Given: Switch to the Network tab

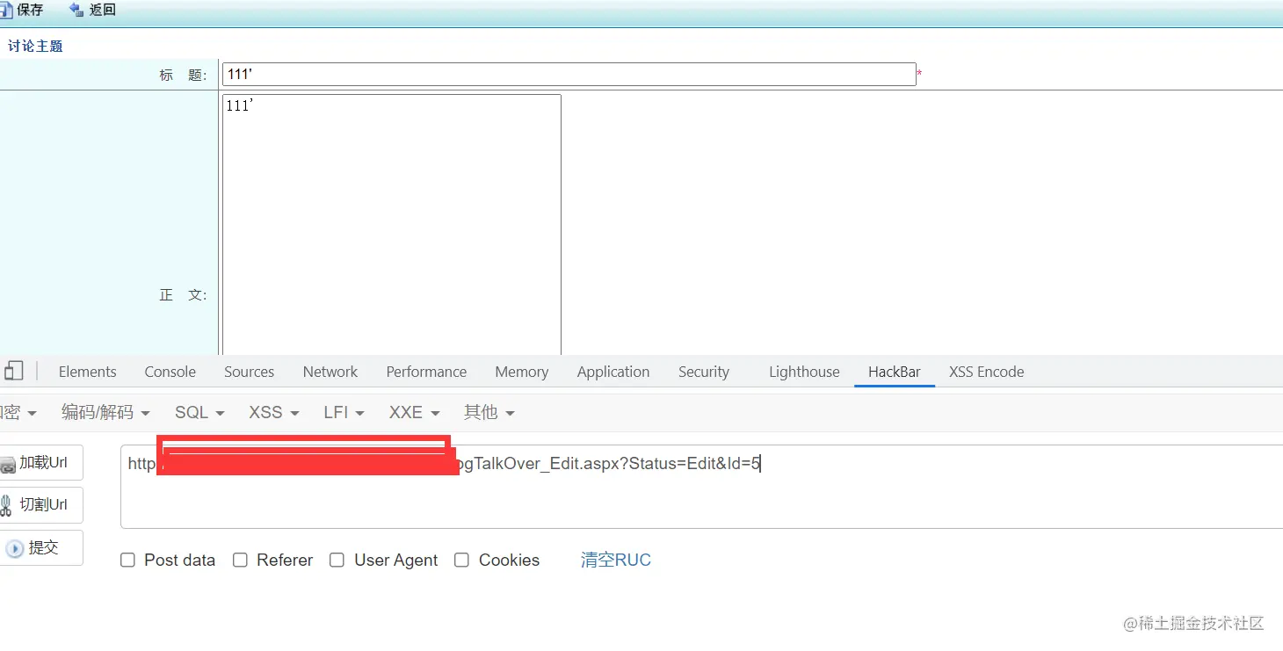Looking at the screenshot, I should 330,372.
